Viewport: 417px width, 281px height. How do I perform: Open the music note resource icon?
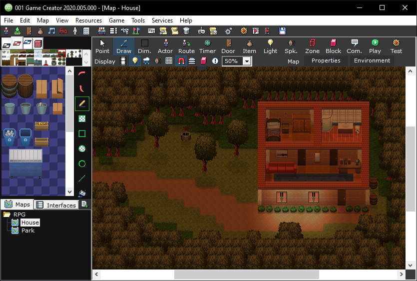point(51,31)
